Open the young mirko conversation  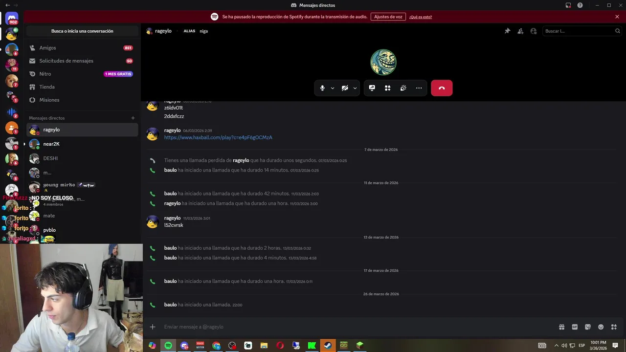82,186
